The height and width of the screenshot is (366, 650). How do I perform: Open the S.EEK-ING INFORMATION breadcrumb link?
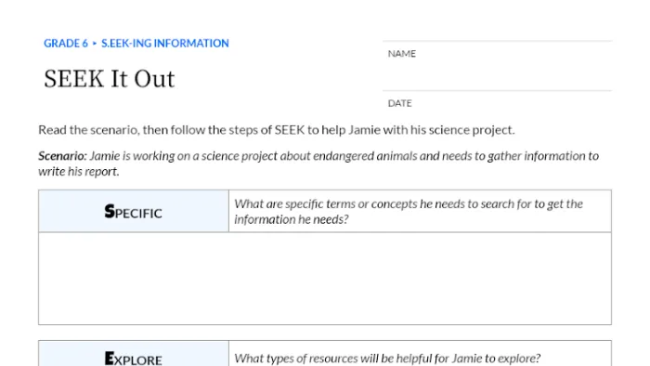(165, 43)
